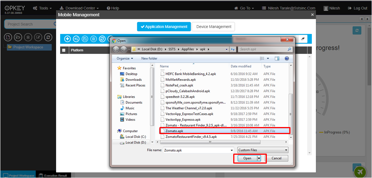This screenshot has width=372, height=178.
Task: Click New folder button
Action: pos(149,58)
